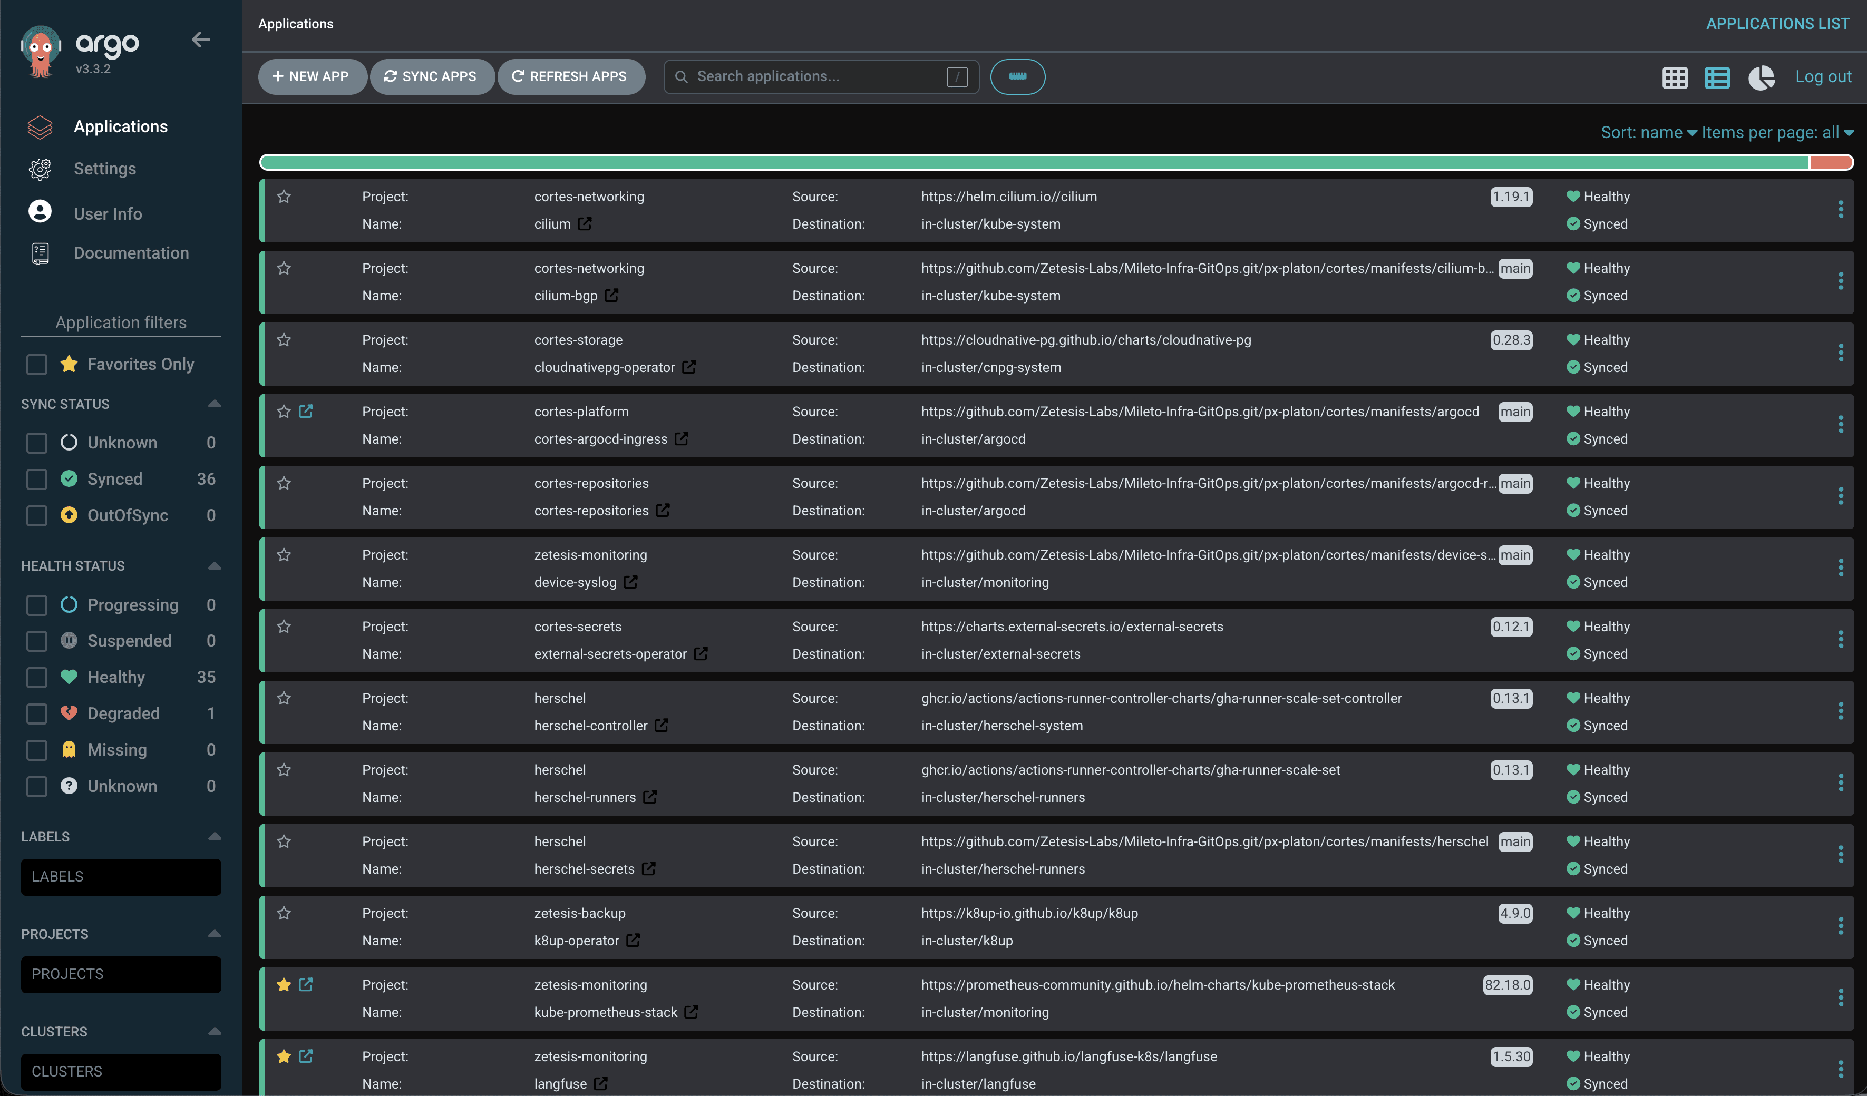Enable the Favorites Only filter
This screenshot has width=1867, height=1096.
(36, 364)
